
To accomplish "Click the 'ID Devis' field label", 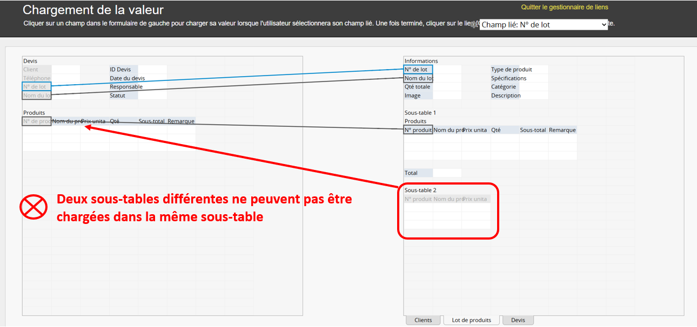I will pyautogui.click(x=124, y=70).
